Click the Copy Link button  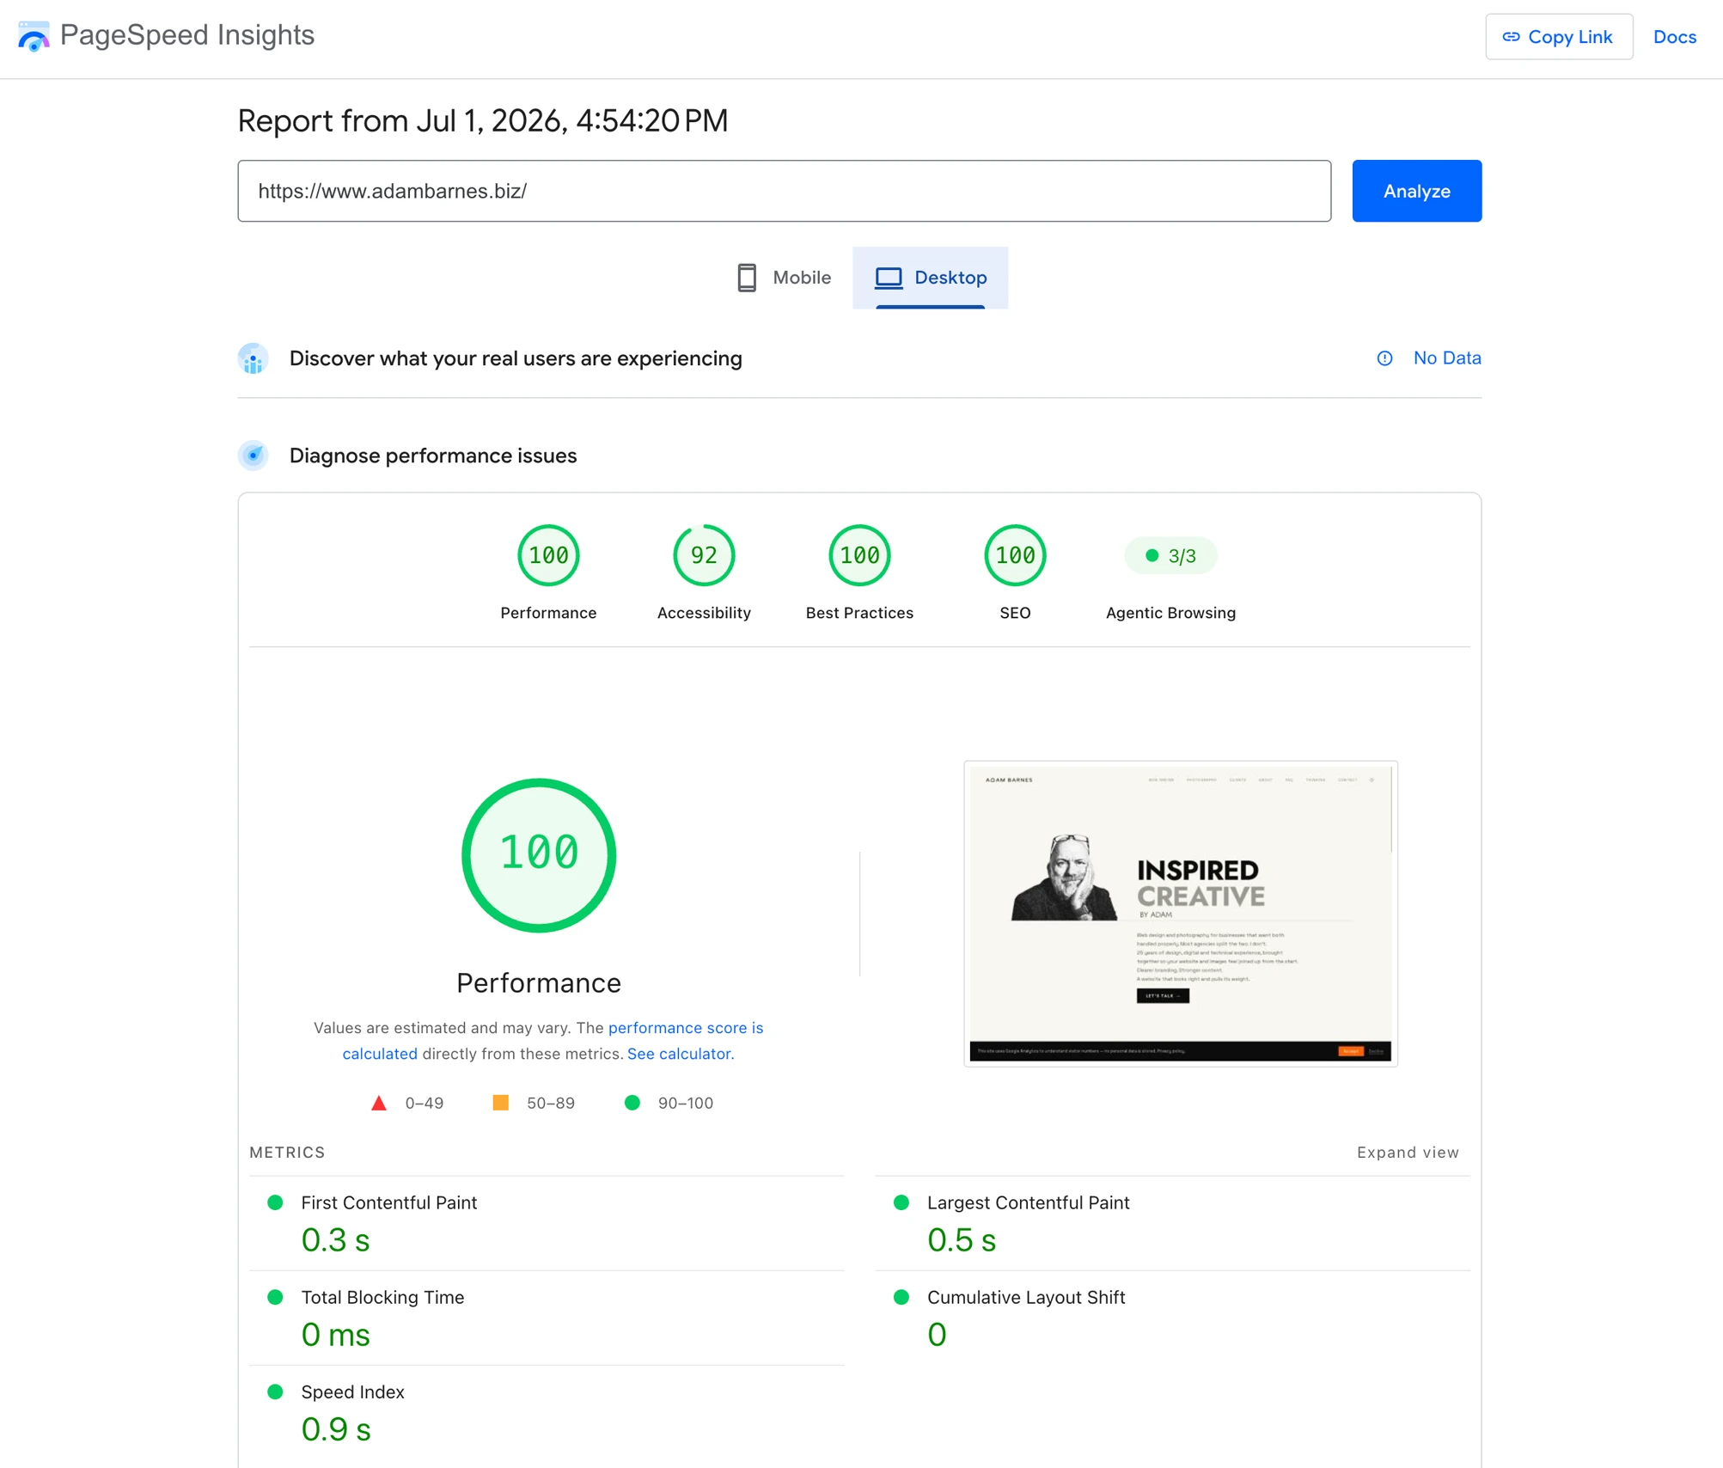1558,37
